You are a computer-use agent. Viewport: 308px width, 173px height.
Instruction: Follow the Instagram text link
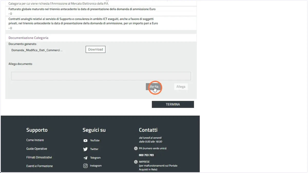pos(96,166)
